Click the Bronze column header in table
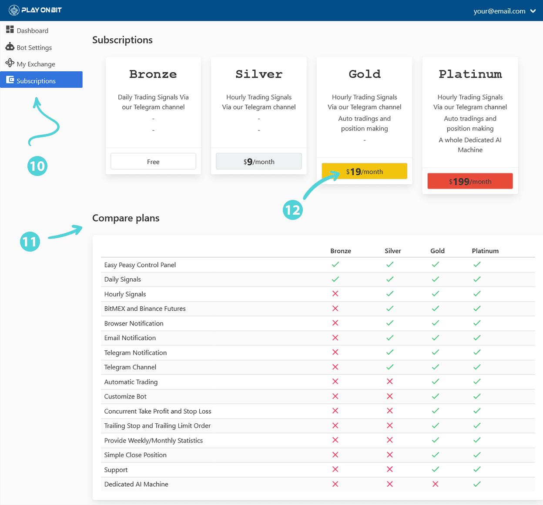The image size is (543, 505). coord(341,251)
